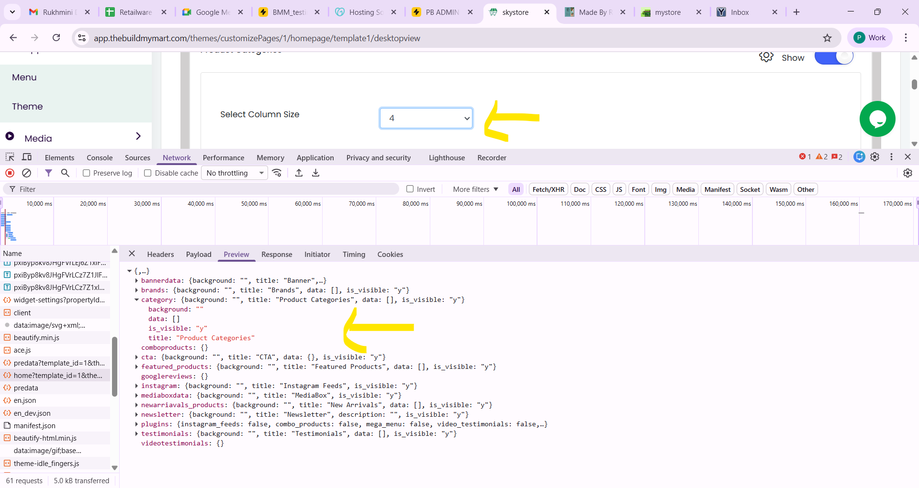The height and width of the screenshot is (488, 919).
Task: Close the request details pane
Action: pyautogui.click(x=132, y=254)
